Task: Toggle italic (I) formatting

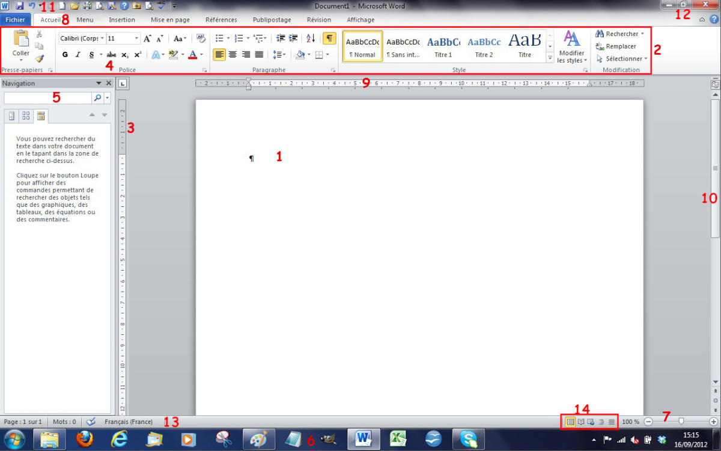Action: (x=78, y=55)
